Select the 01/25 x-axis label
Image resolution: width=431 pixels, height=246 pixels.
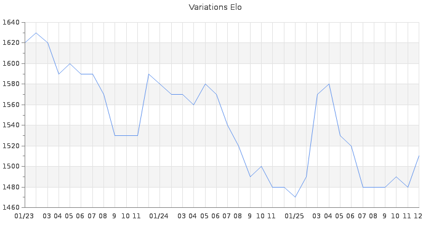(295, 216)
